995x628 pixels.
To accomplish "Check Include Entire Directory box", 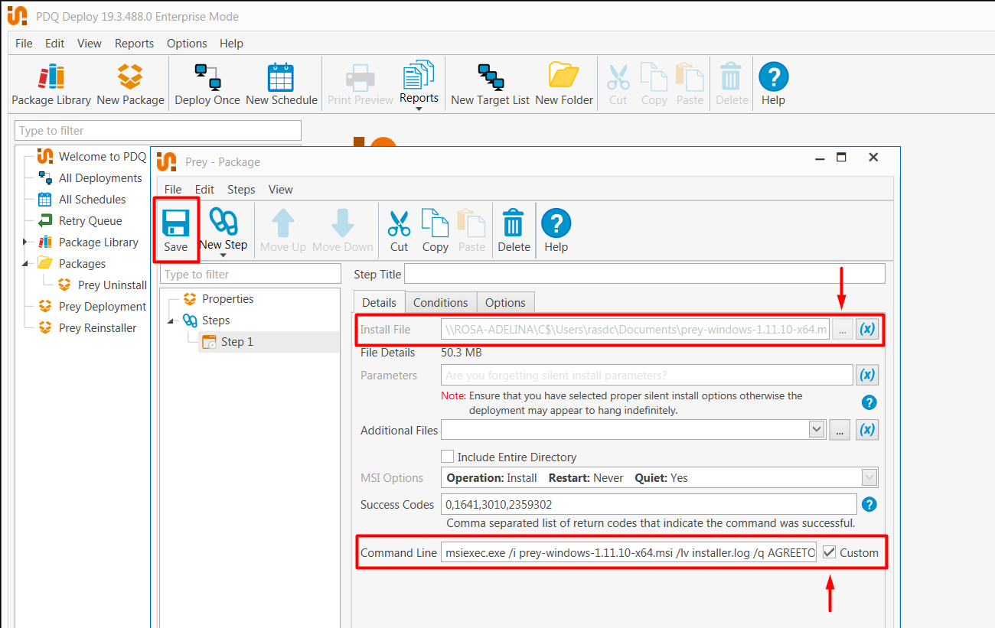I will point(448,457).
